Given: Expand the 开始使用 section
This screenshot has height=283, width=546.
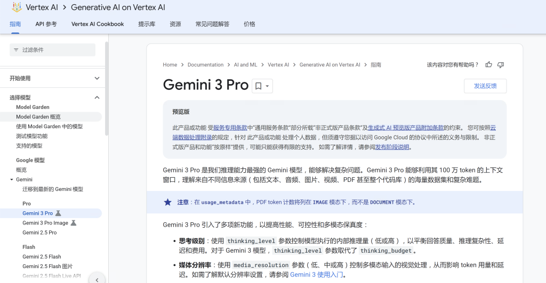Looking at the screenshot, I should [97, 78].
